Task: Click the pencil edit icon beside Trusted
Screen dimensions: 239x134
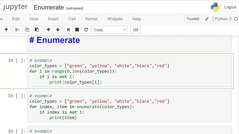Action: click(207, 19)
